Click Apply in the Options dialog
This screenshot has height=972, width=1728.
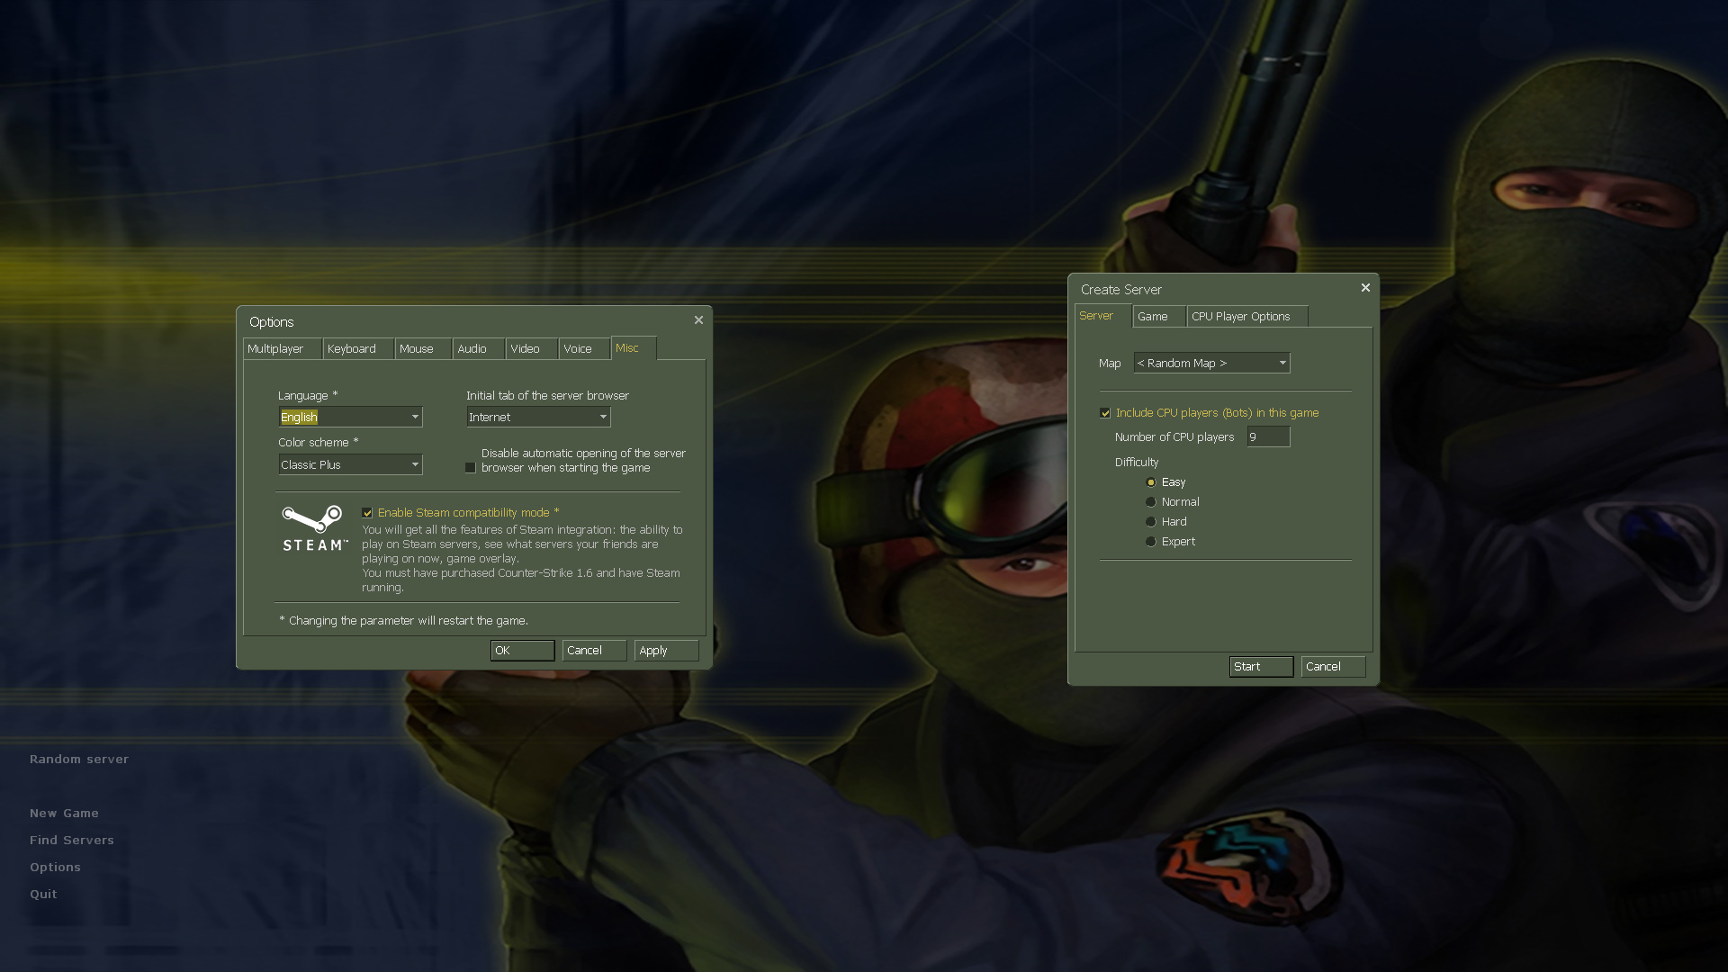[x=665, y=651]
